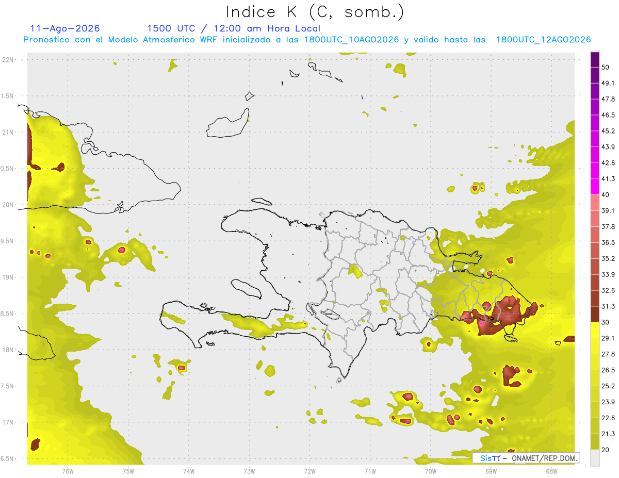
Task: Click the '74W' longitude label
Action: 189,471
